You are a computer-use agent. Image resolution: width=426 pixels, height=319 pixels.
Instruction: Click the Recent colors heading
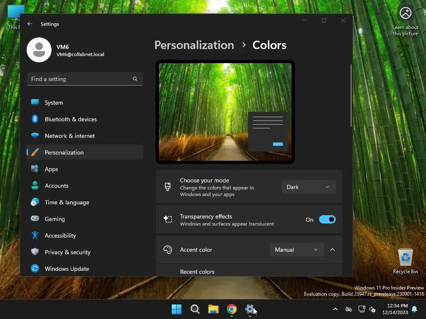pyautogui.click(x=197, y=272)
